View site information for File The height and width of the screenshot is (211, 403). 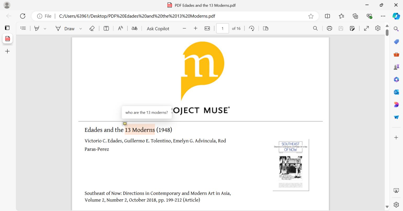click(44, 16)
